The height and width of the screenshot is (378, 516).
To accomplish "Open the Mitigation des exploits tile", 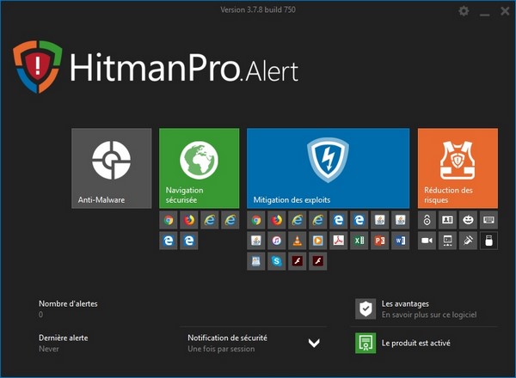I will pos(329,168).
